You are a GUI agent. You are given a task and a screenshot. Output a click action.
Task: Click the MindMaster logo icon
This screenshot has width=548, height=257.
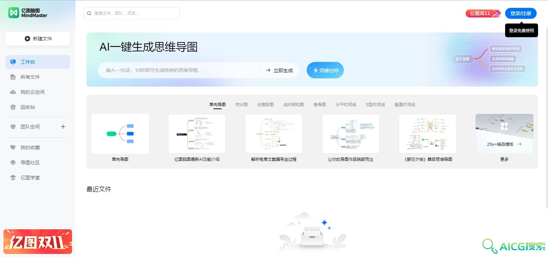coord(14,13)
